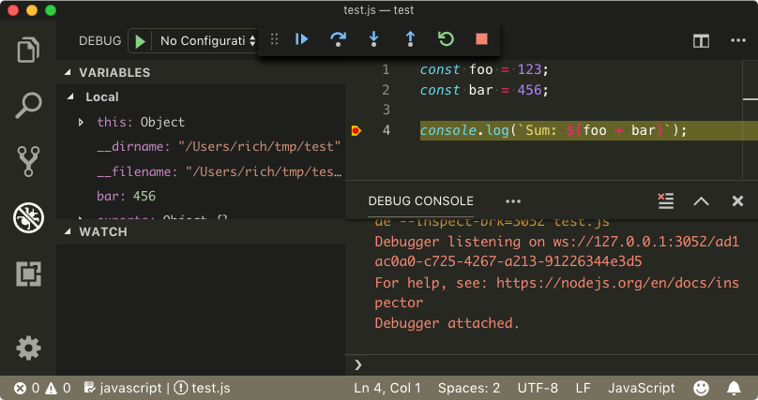Change encoding via UTF-8
Screen dimensions: 758x400
[538, 388]
